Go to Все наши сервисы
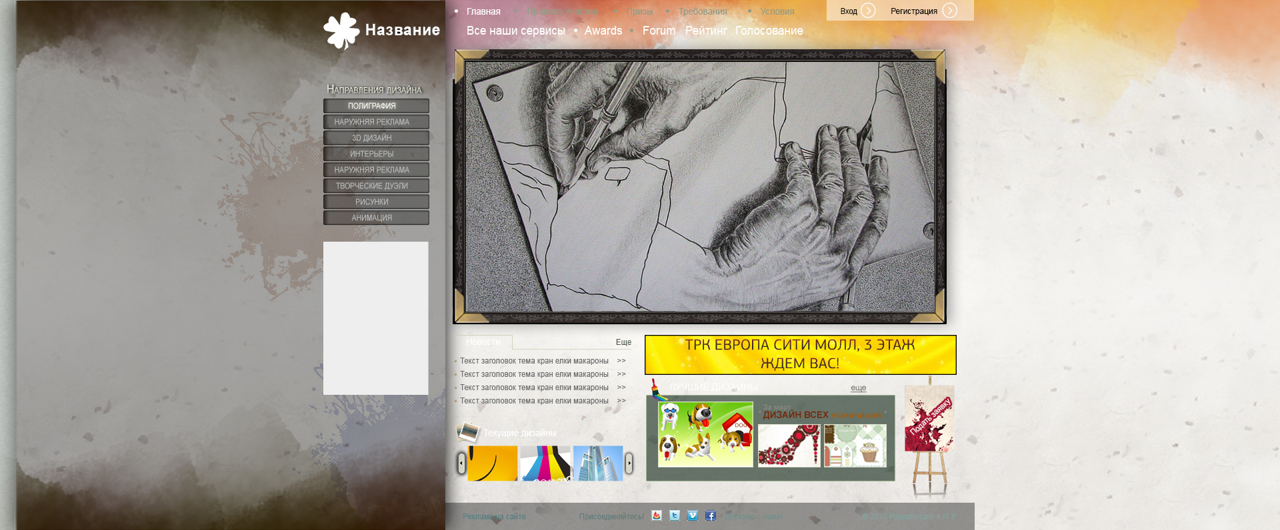 (x=516, y=31)
